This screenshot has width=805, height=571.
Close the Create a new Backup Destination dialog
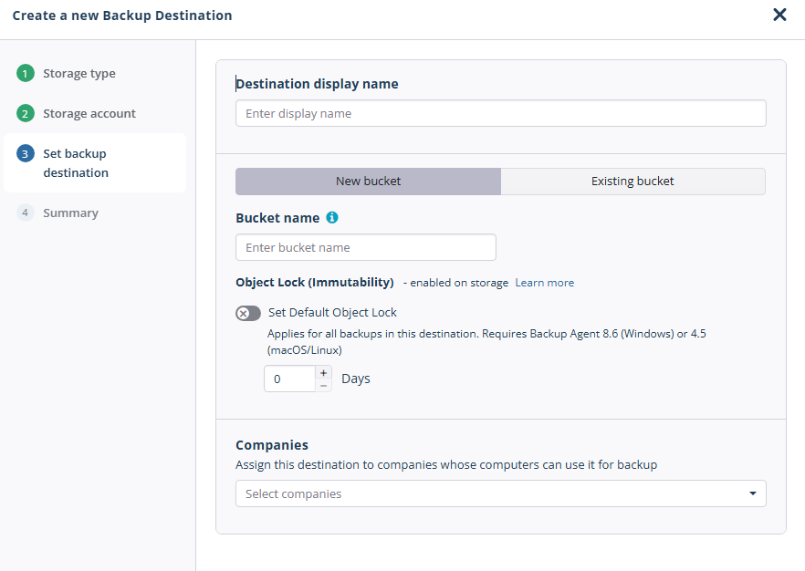point(779,15)
